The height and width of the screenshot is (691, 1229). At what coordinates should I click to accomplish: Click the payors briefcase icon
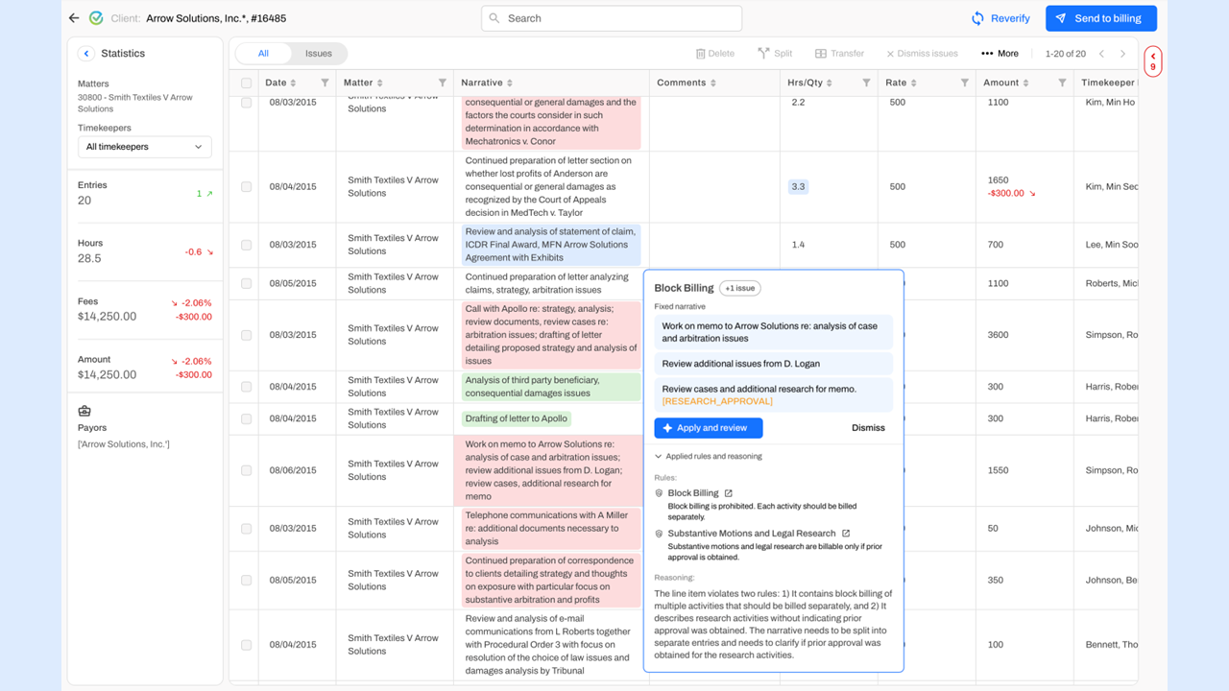pos(84,411)
